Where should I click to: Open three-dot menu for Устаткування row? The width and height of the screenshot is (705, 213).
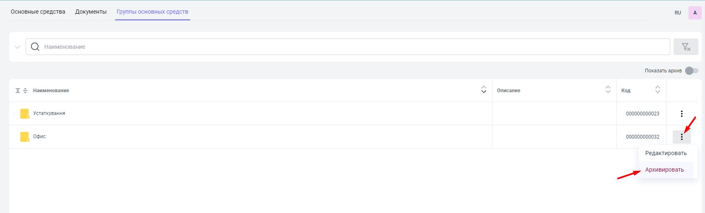coord(681,114)
